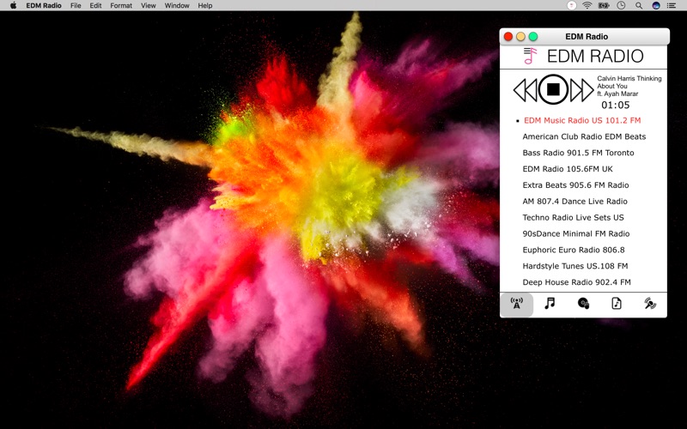
Task: Open the Wi-Fi status menu
Action: pos(587,5)
